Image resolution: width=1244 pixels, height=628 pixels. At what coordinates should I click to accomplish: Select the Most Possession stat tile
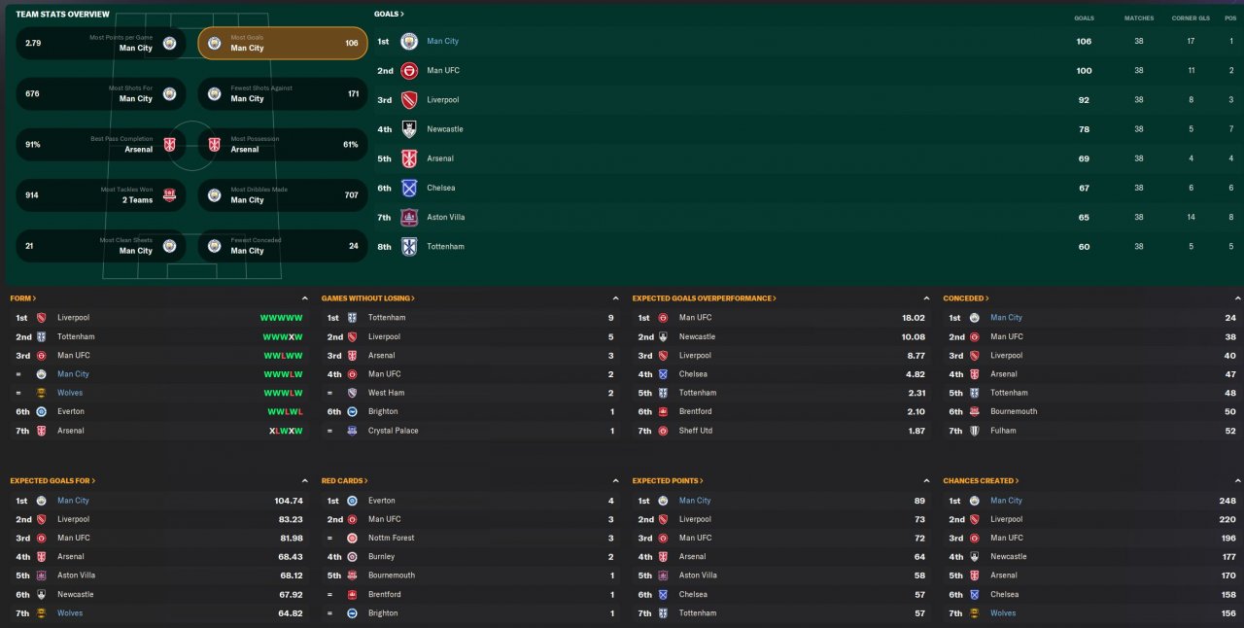282,144
